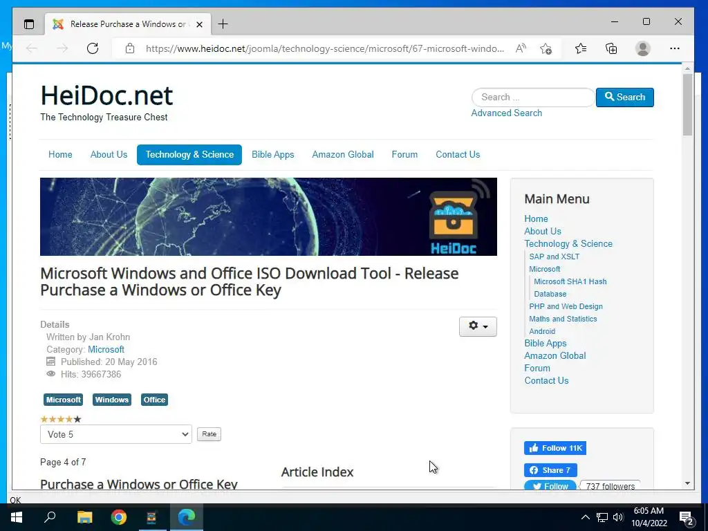Viewport: 708px width, 531px height.
Task: Open the Edge profile avatar
Action: point(642,48)
